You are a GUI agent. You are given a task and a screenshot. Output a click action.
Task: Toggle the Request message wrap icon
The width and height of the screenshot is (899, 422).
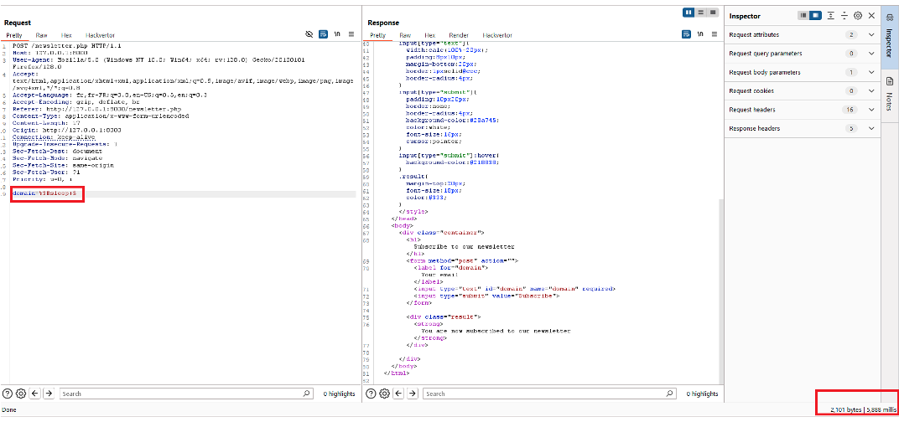click(323, 35)
